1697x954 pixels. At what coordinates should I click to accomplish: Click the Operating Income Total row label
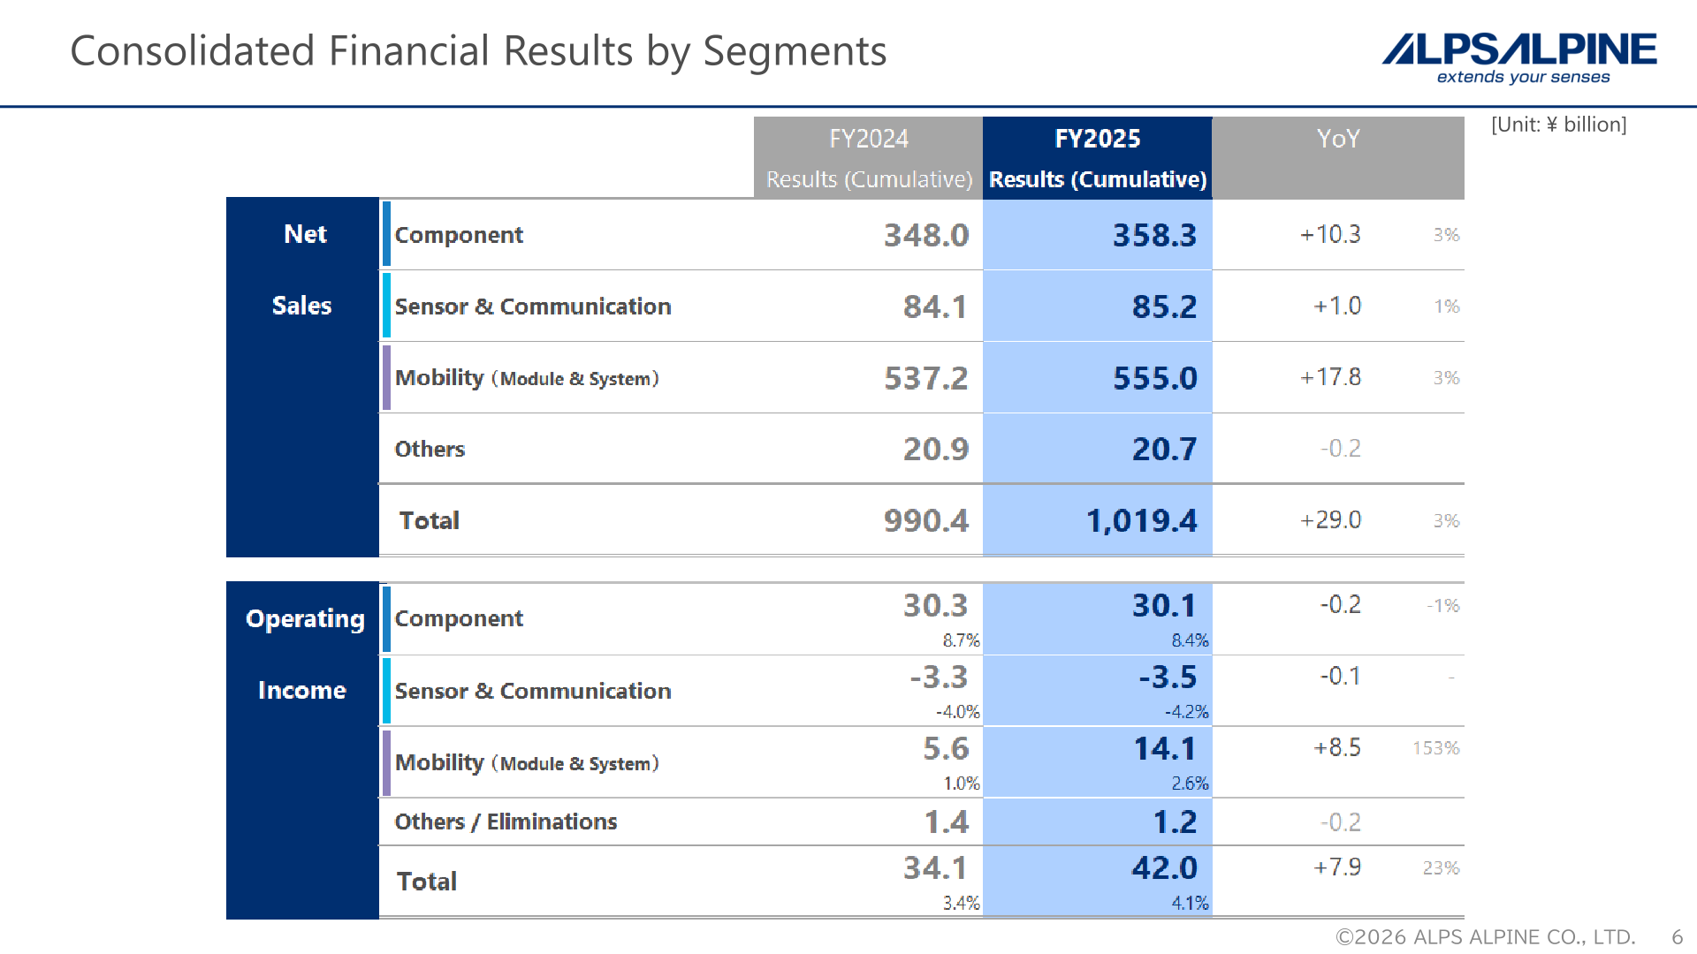point(427,882)
